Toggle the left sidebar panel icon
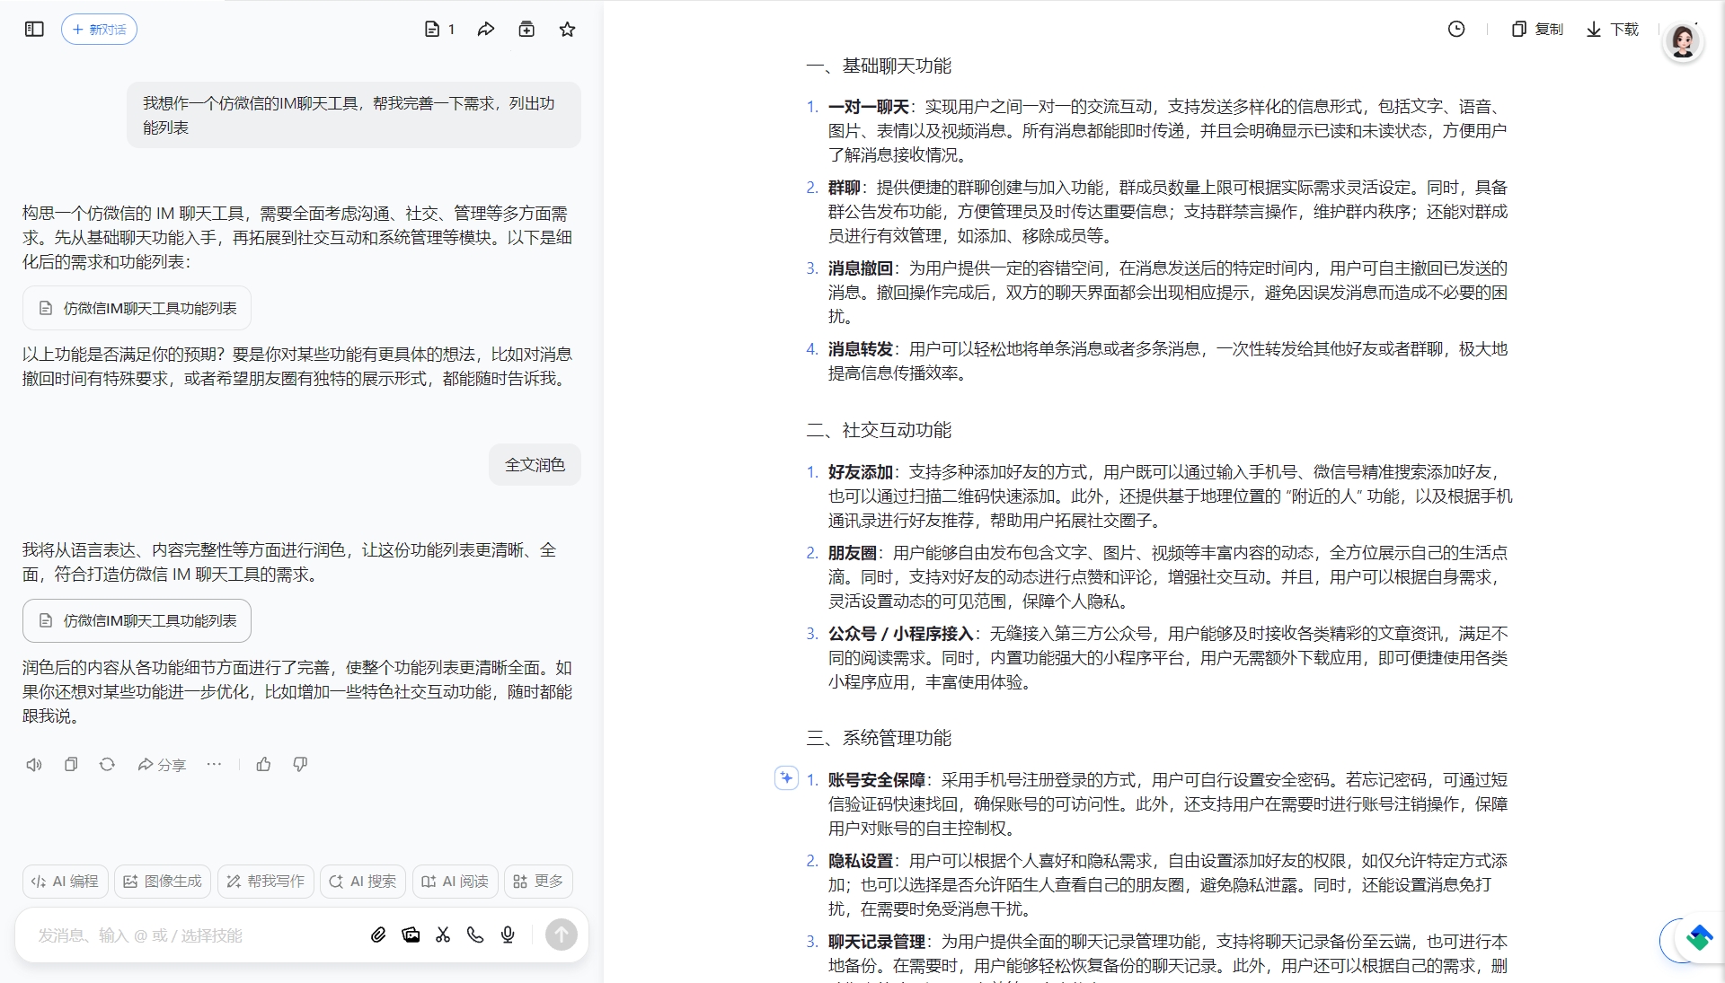The width and height of the screenshot is (1725, 983). point(34,30)
